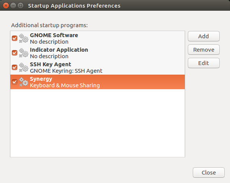Disable the Indicator Application startup entry
Viewport: 230px width, 183px height.
coord(15,53)
